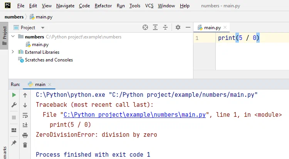Collapse the numbers project folder
289x159 pixels.
tap(13, 37)
